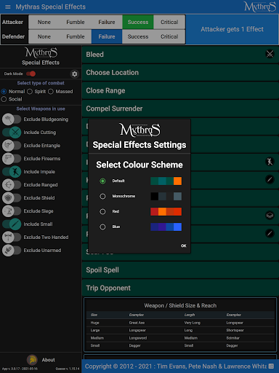This screenshot has height=373, width=279.
Task: Set Attacker result to Critical
Action: [169, 22]
